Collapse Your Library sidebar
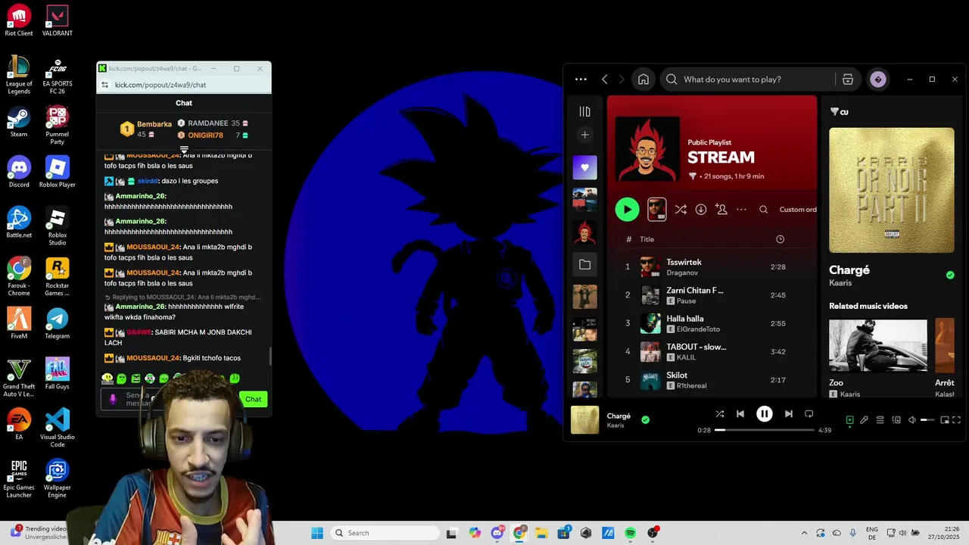 click(584, 112)
